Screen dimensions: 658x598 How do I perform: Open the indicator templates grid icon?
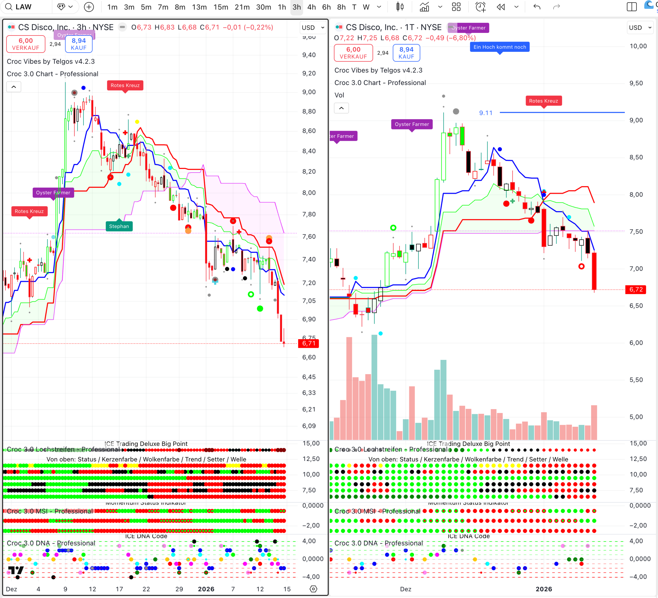click(x=456, y=7)
